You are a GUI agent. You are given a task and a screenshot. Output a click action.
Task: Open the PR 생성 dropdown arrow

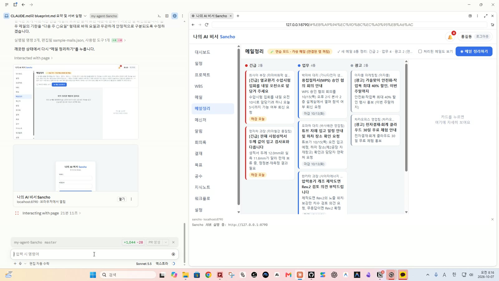(166, 242)
